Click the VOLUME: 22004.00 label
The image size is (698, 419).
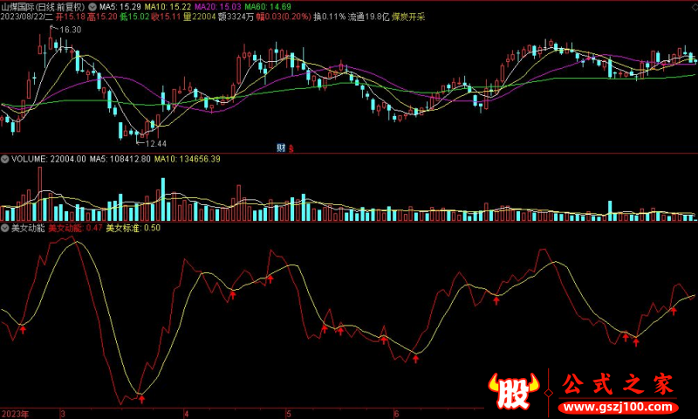click(49, 159)
